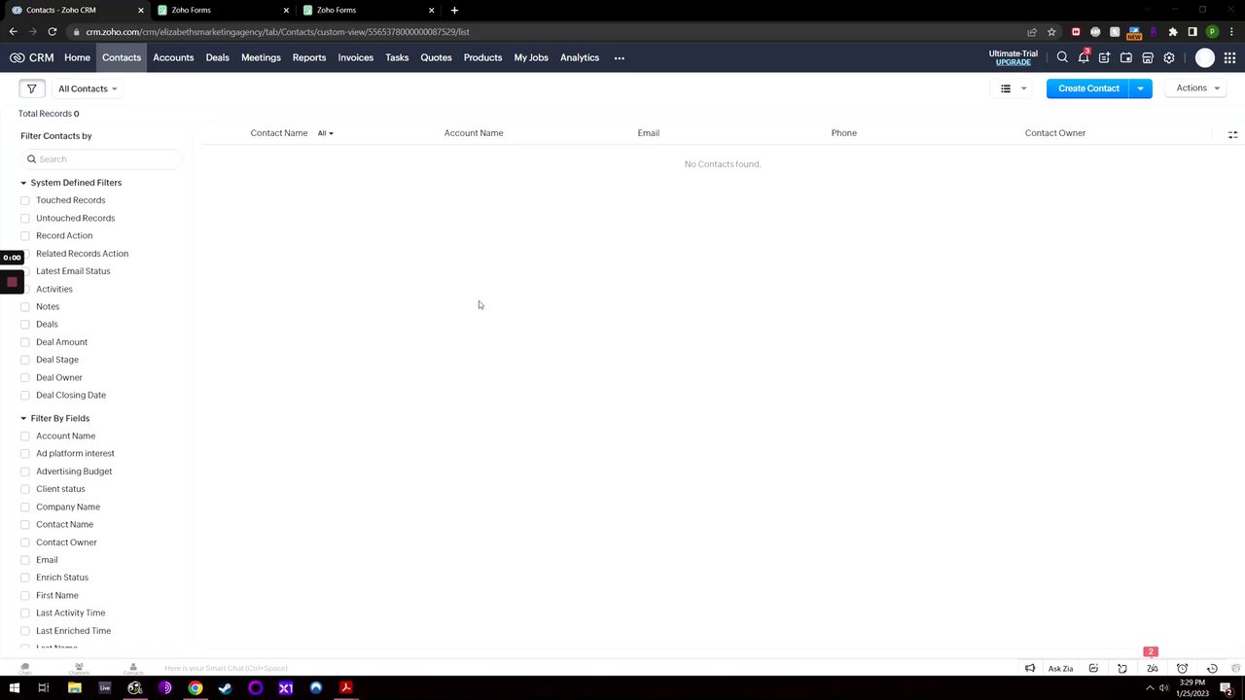Viewport: 1245px width, 700px height.
Task: Open the Reports module
Action: 309,57
